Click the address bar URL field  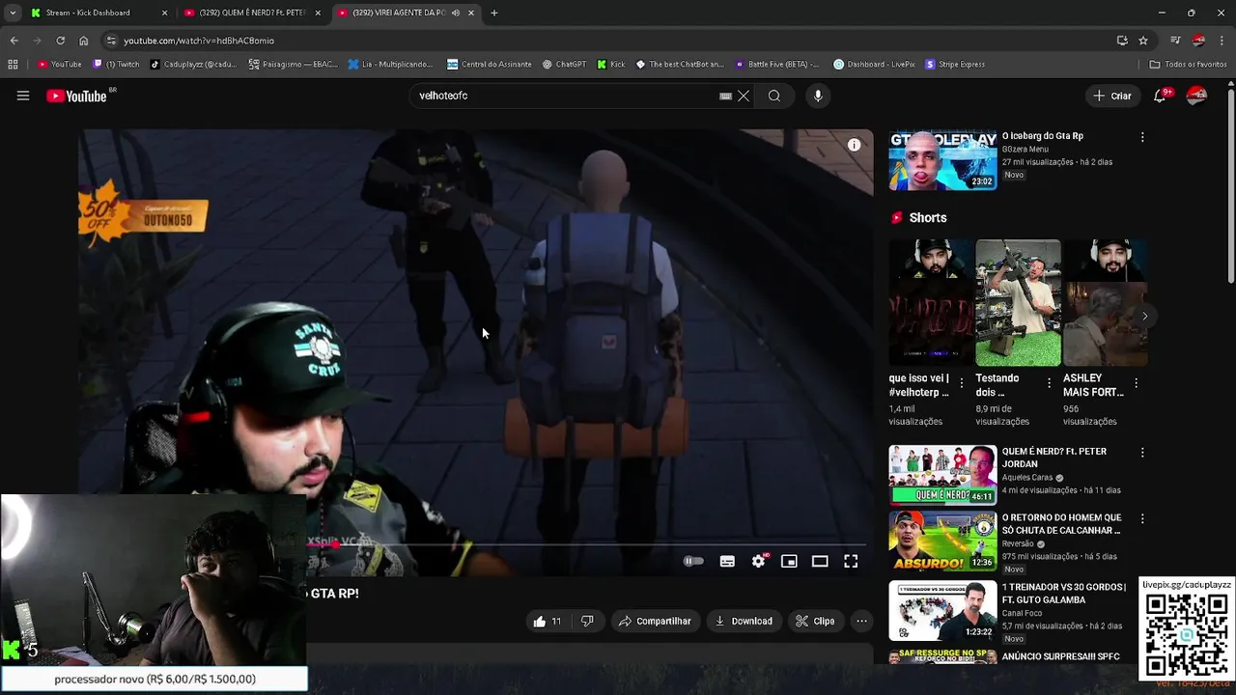618,41
